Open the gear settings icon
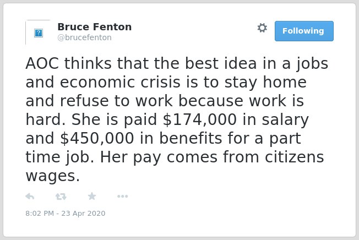 tap(262, 28)
